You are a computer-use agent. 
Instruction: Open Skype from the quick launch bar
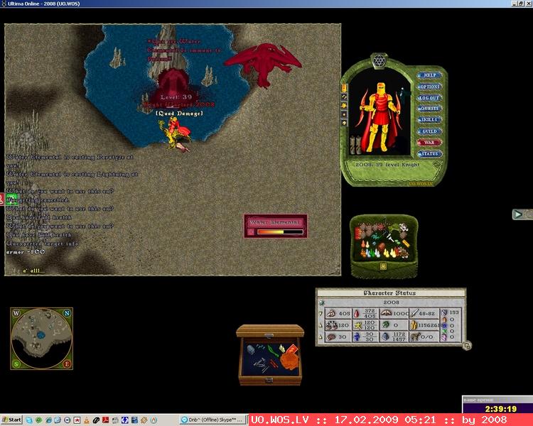(x=29, y=420)
